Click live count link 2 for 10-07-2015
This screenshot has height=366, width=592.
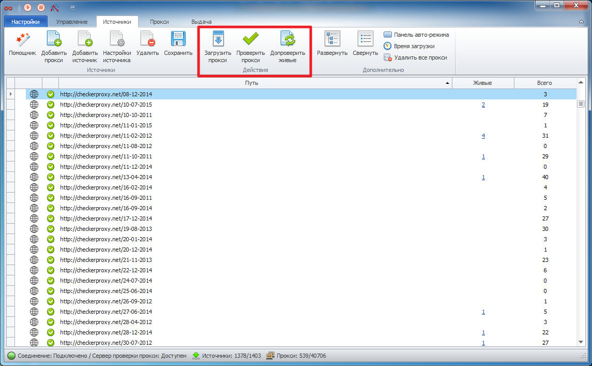pos(483,105)
